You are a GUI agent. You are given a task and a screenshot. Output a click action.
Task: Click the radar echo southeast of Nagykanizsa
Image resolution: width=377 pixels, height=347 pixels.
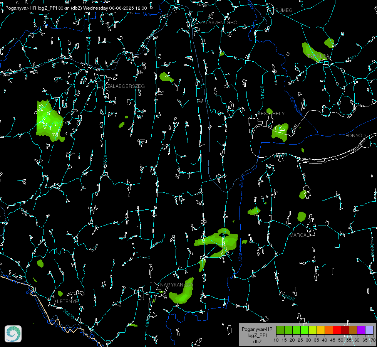pos(182,292)
